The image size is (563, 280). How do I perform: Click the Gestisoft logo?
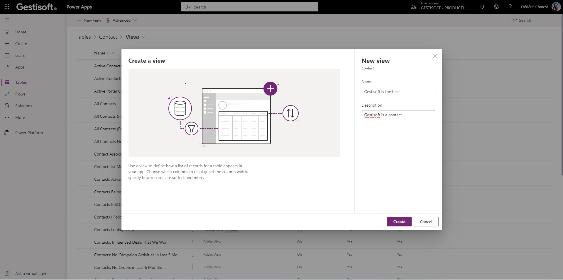(37, 7)
